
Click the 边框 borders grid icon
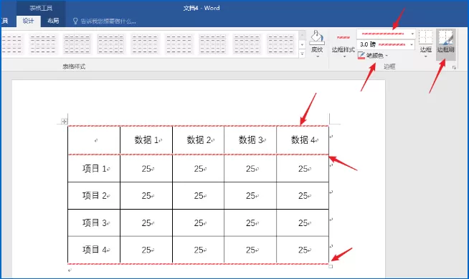tap(426, 37)
